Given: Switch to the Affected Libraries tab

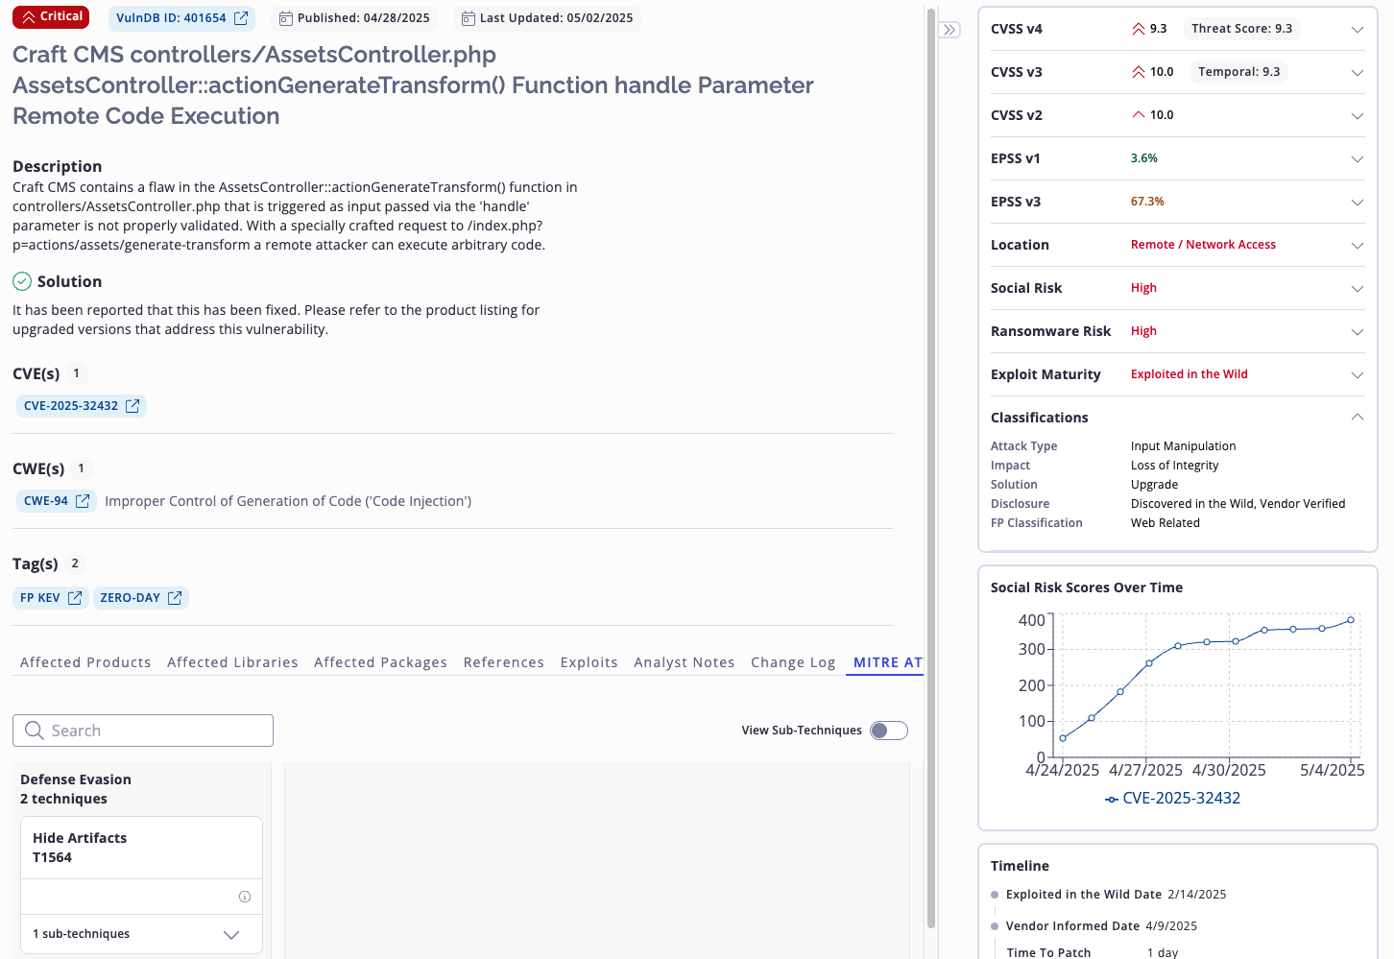Looking at the screenshot, I should click(232, 662).
